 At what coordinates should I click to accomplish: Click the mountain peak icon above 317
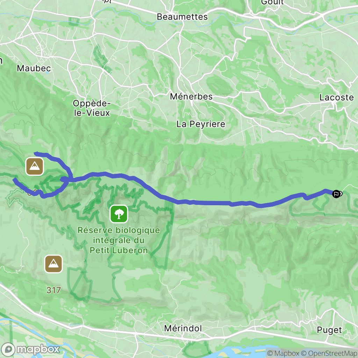(53, 264)
